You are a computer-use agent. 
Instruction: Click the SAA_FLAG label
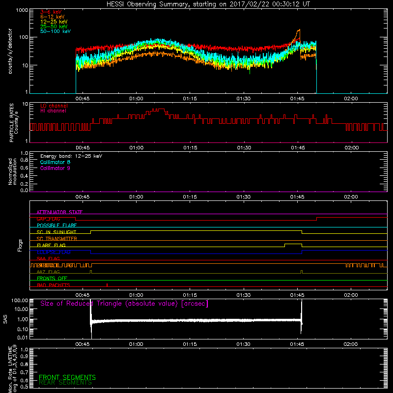pos(48,258)
